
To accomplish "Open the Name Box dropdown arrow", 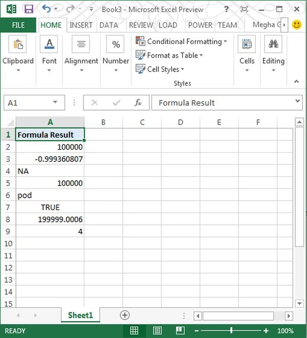I will pos(55,102).
